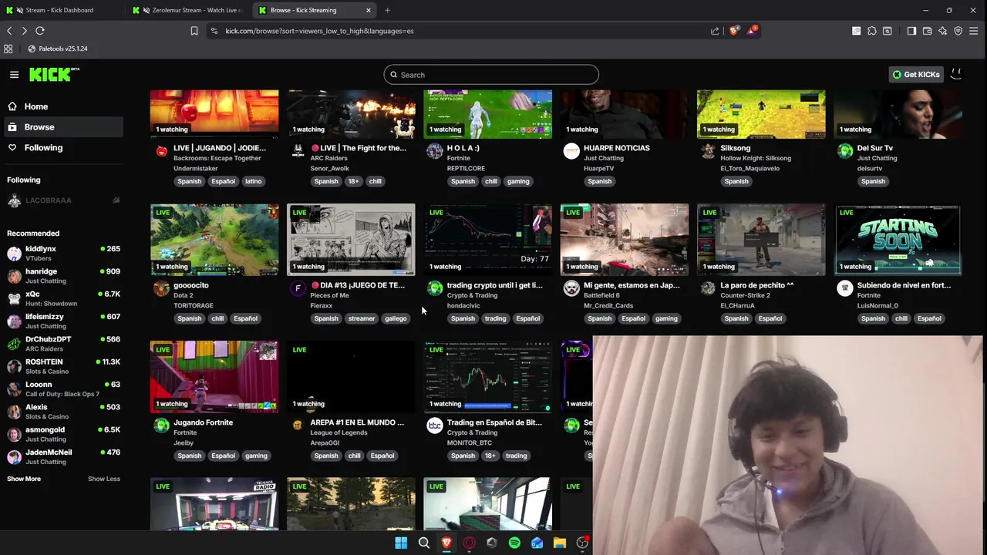Screen dimensions: 987x555
Task: Go back with the browser back arrow
Action: tap(9, 31)
